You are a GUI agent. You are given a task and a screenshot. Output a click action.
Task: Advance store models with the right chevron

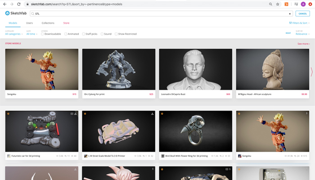click(x=311, y=72)
